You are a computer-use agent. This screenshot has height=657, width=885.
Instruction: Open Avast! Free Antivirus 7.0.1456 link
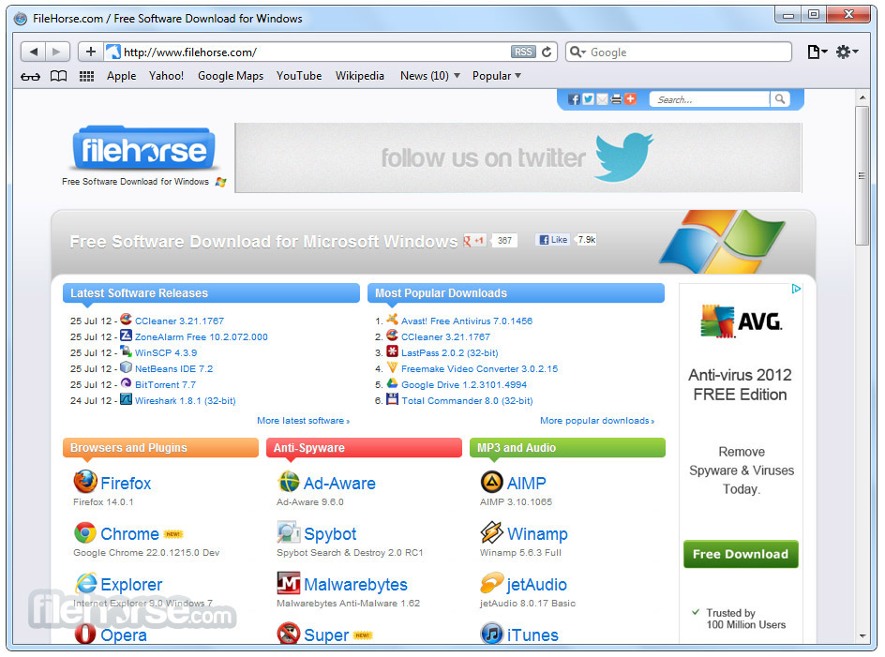click(x=467, y=321)
